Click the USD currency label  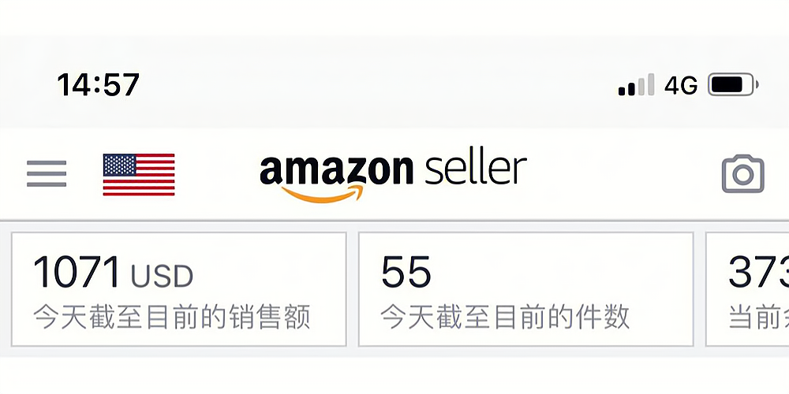pyautogui.click(x=162, y=277)
